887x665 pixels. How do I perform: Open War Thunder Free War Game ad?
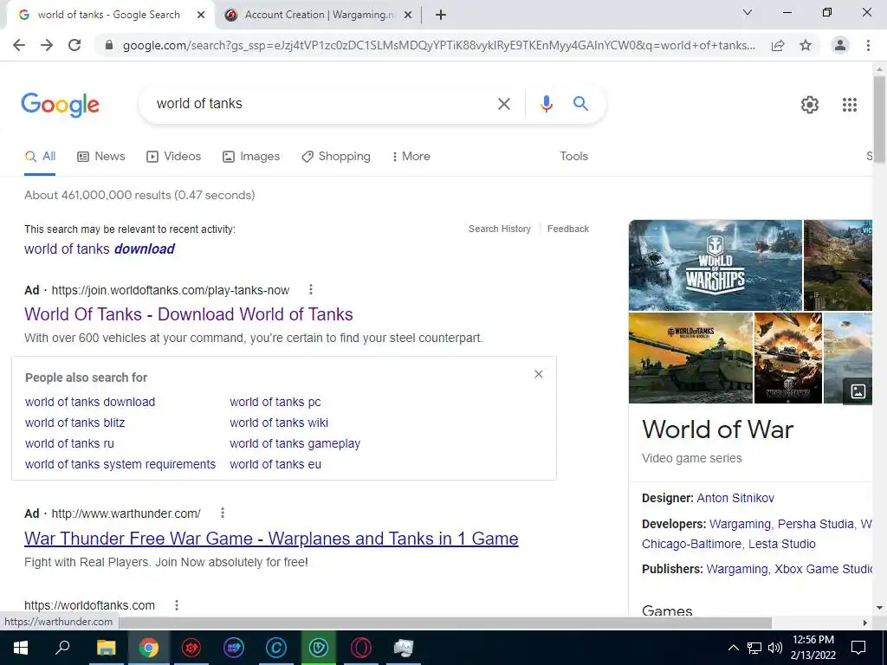point(271,539)
